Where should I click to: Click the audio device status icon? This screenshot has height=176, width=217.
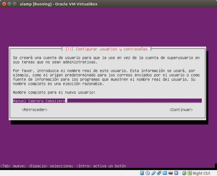[153, 173]
